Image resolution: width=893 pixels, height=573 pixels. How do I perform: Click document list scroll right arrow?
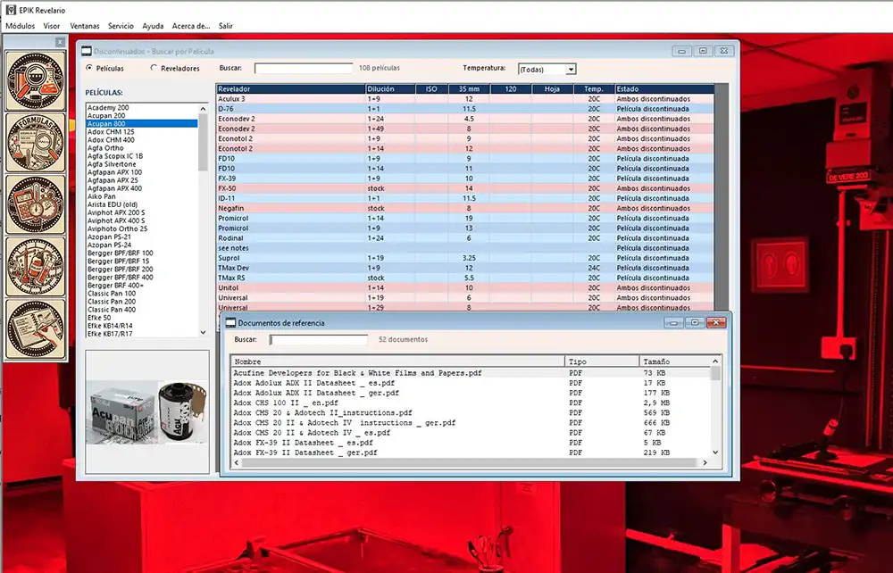705,462
